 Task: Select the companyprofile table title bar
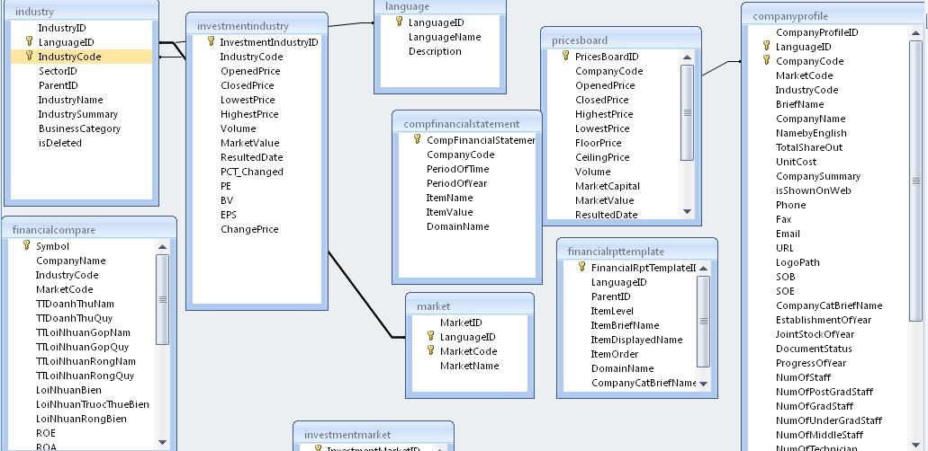coord(834,16)
